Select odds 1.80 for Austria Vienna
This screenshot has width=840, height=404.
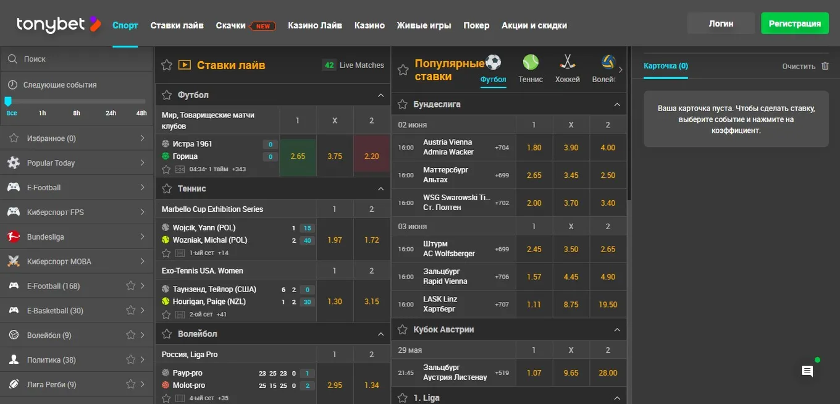pyautogui.click(x=534, y=148)
